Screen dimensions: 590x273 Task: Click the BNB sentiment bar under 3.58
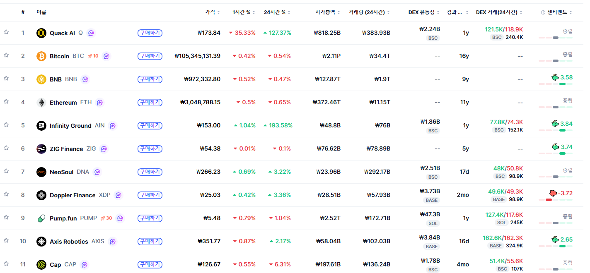[556, 84]
